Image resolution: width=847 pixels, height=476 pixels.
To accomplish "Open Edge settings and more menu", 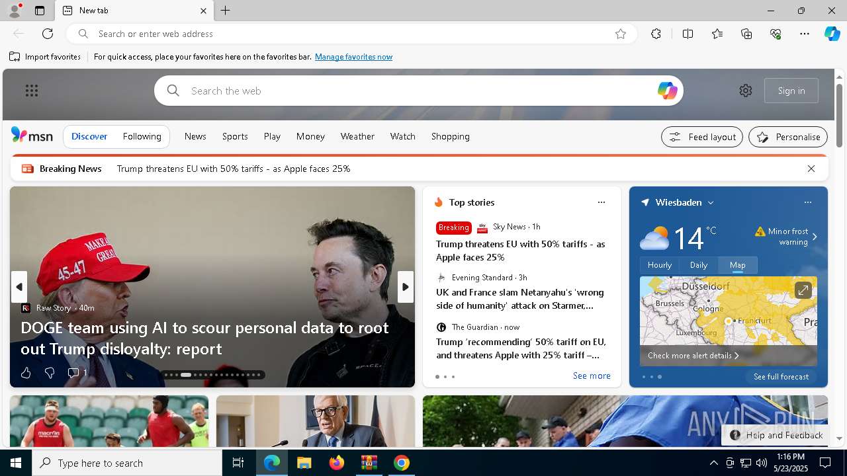I will pyautogui.click(x=805, y=34).
